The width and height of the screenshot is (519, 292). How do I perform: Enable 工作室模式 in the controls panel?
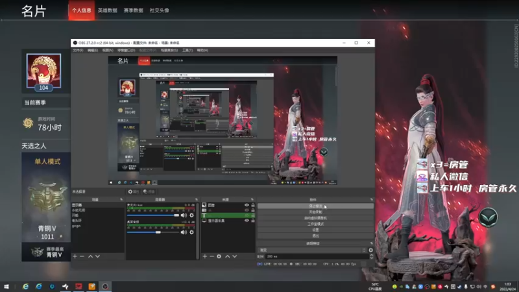315,224
